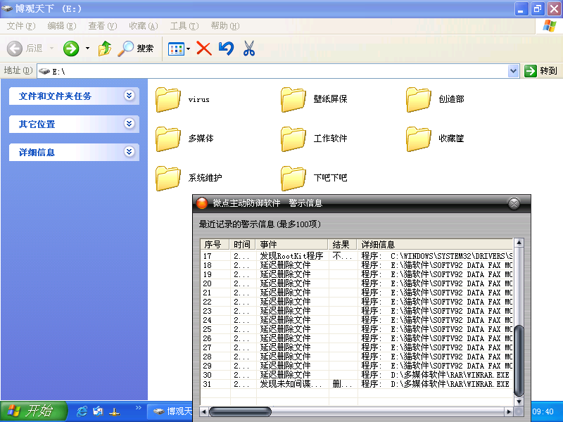
Task: Go up one folder level icon
Action: pos(104,49)
